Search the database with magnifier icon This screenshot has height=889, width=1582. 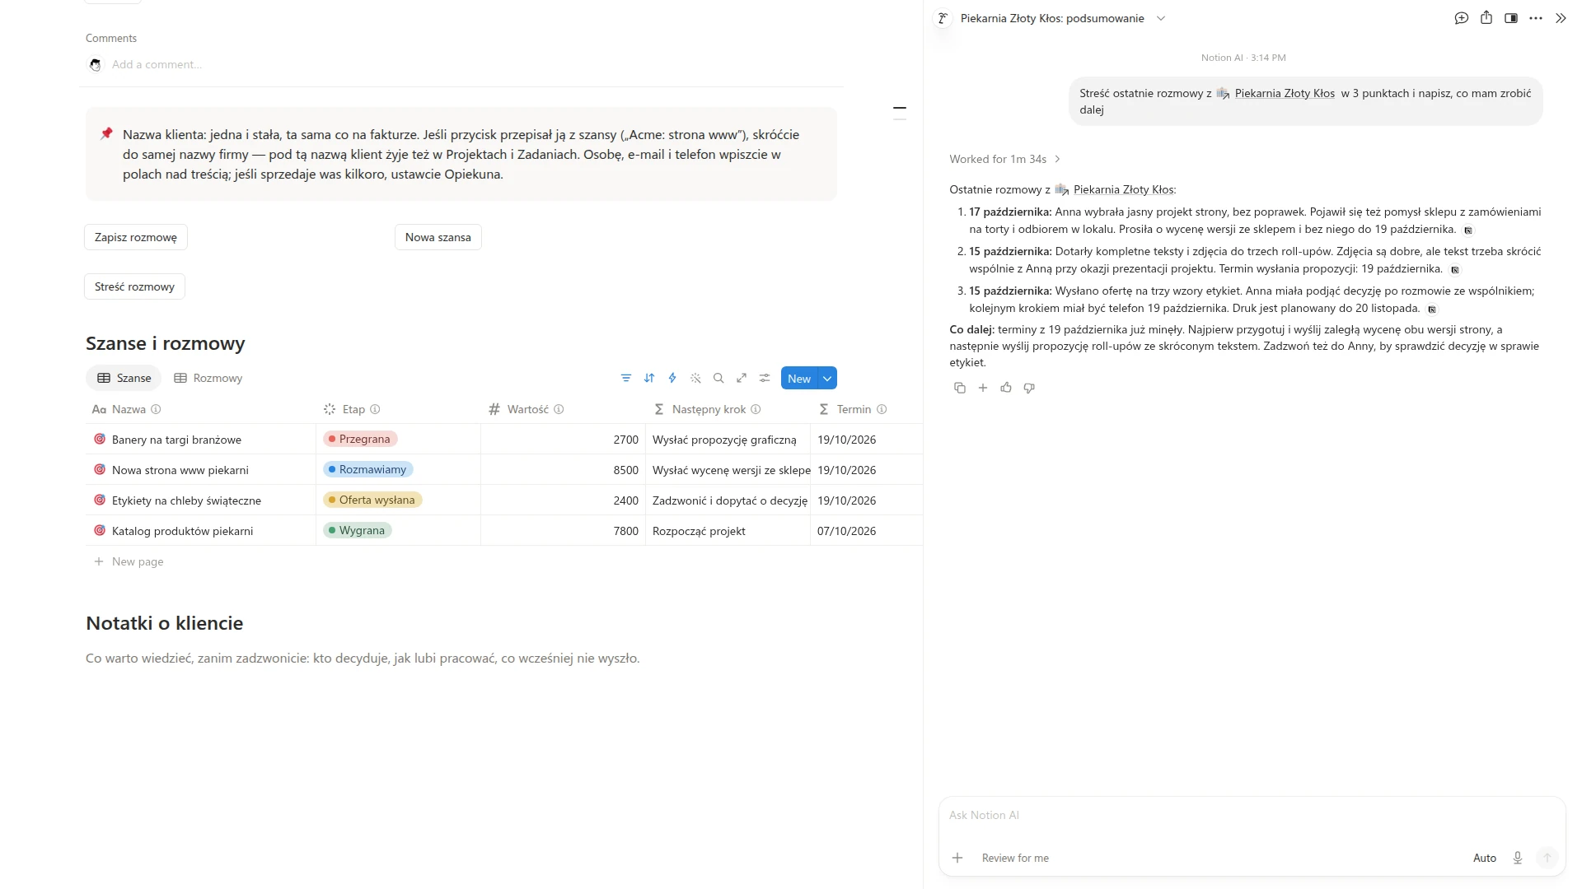718,378
